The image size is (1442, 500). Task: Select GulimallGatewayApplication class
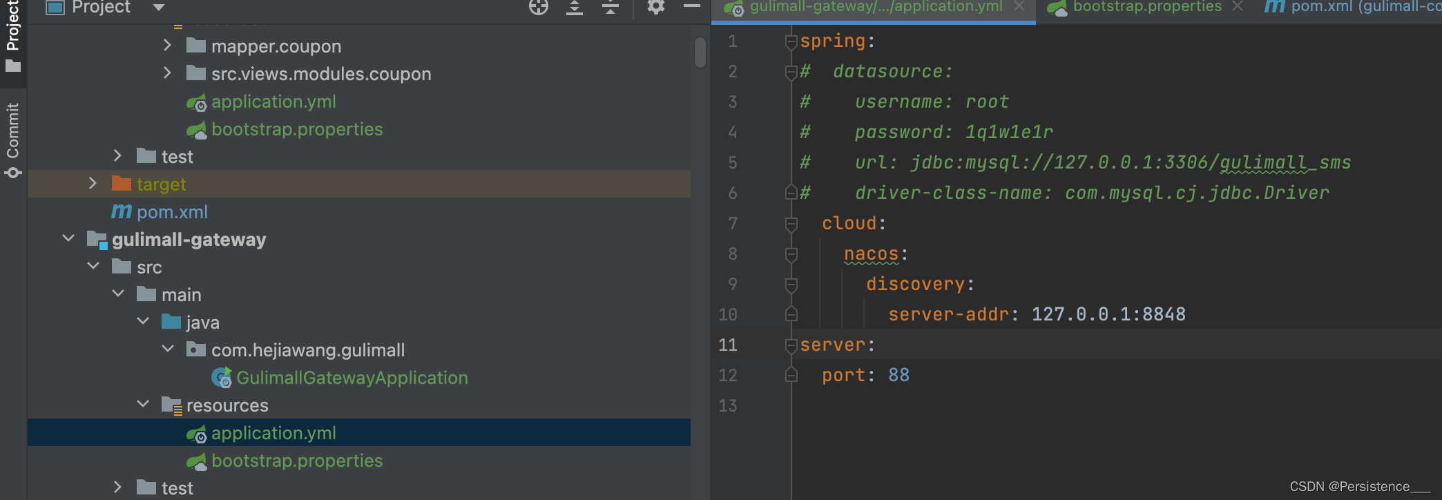click(x=352, y=378)
